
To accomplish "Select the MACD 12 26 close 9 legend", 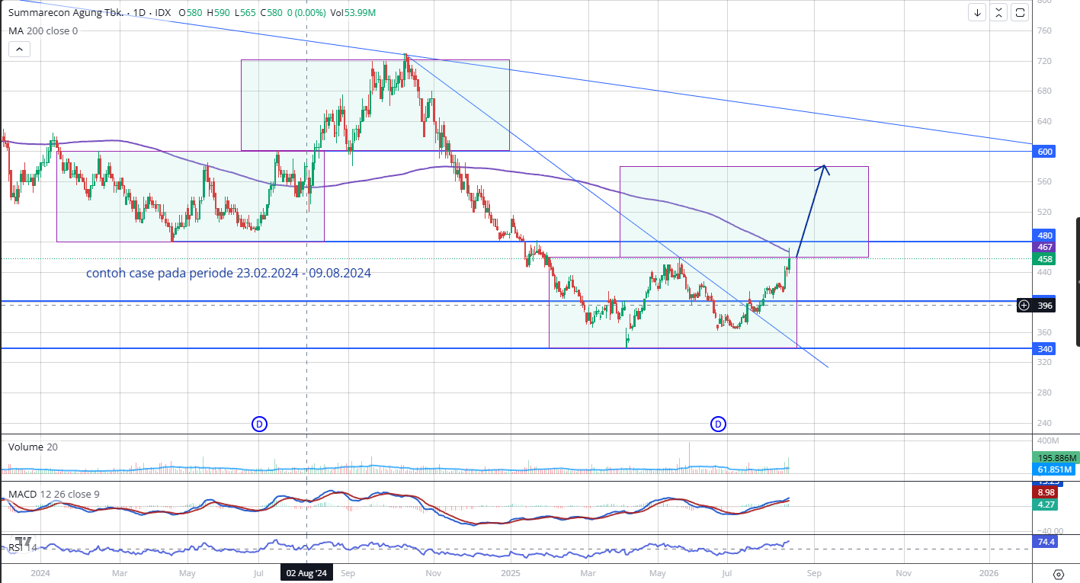I will point(54,495).
